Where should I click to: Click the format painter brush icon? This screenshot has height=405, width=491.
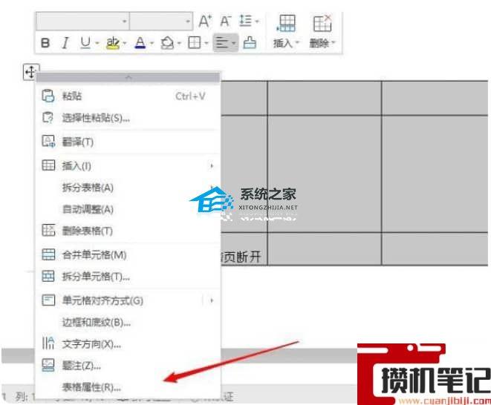click(250, 42)
